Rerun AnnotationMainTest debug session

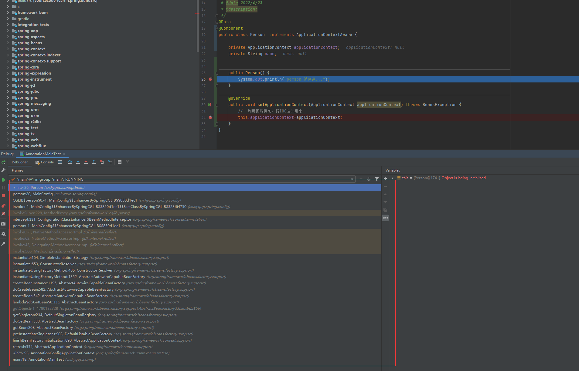coord(3,162)
